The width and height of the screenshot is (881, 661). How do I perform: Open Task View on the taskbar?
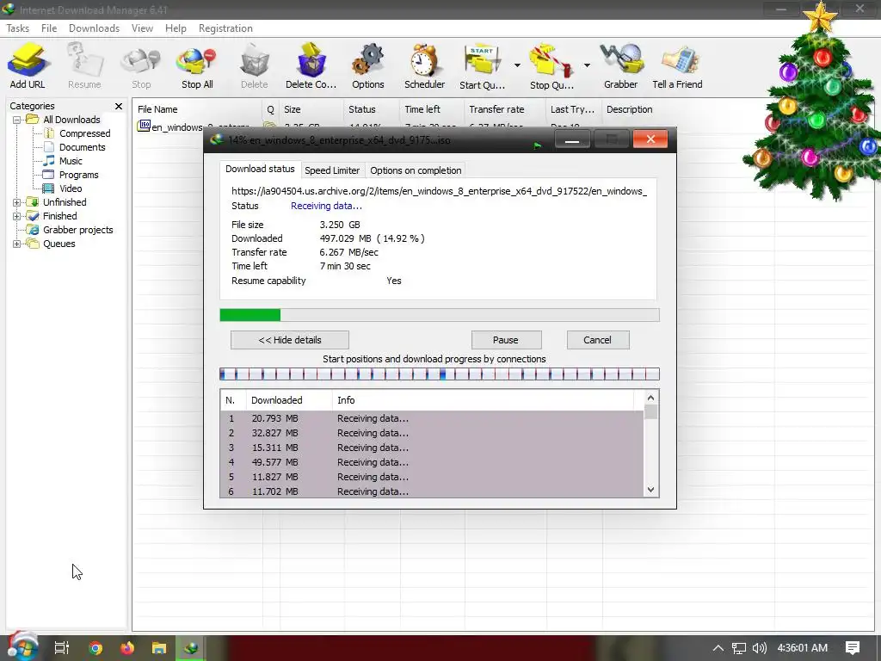tap(62, 648)
